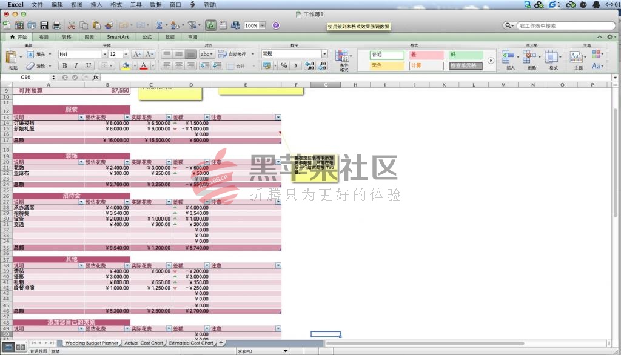Increase font size with larger A icon
The width and height of the screenshot is (621, 355).
(136, 55)
